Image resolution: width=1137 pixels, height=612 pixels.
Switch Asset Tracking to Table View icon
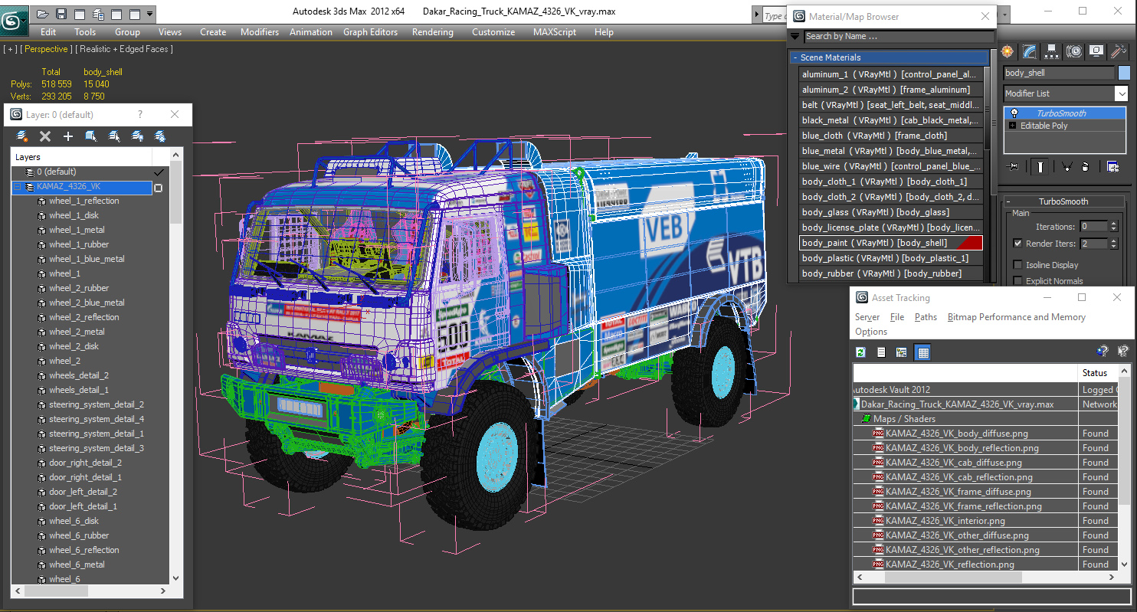click(x=922, y=352)
